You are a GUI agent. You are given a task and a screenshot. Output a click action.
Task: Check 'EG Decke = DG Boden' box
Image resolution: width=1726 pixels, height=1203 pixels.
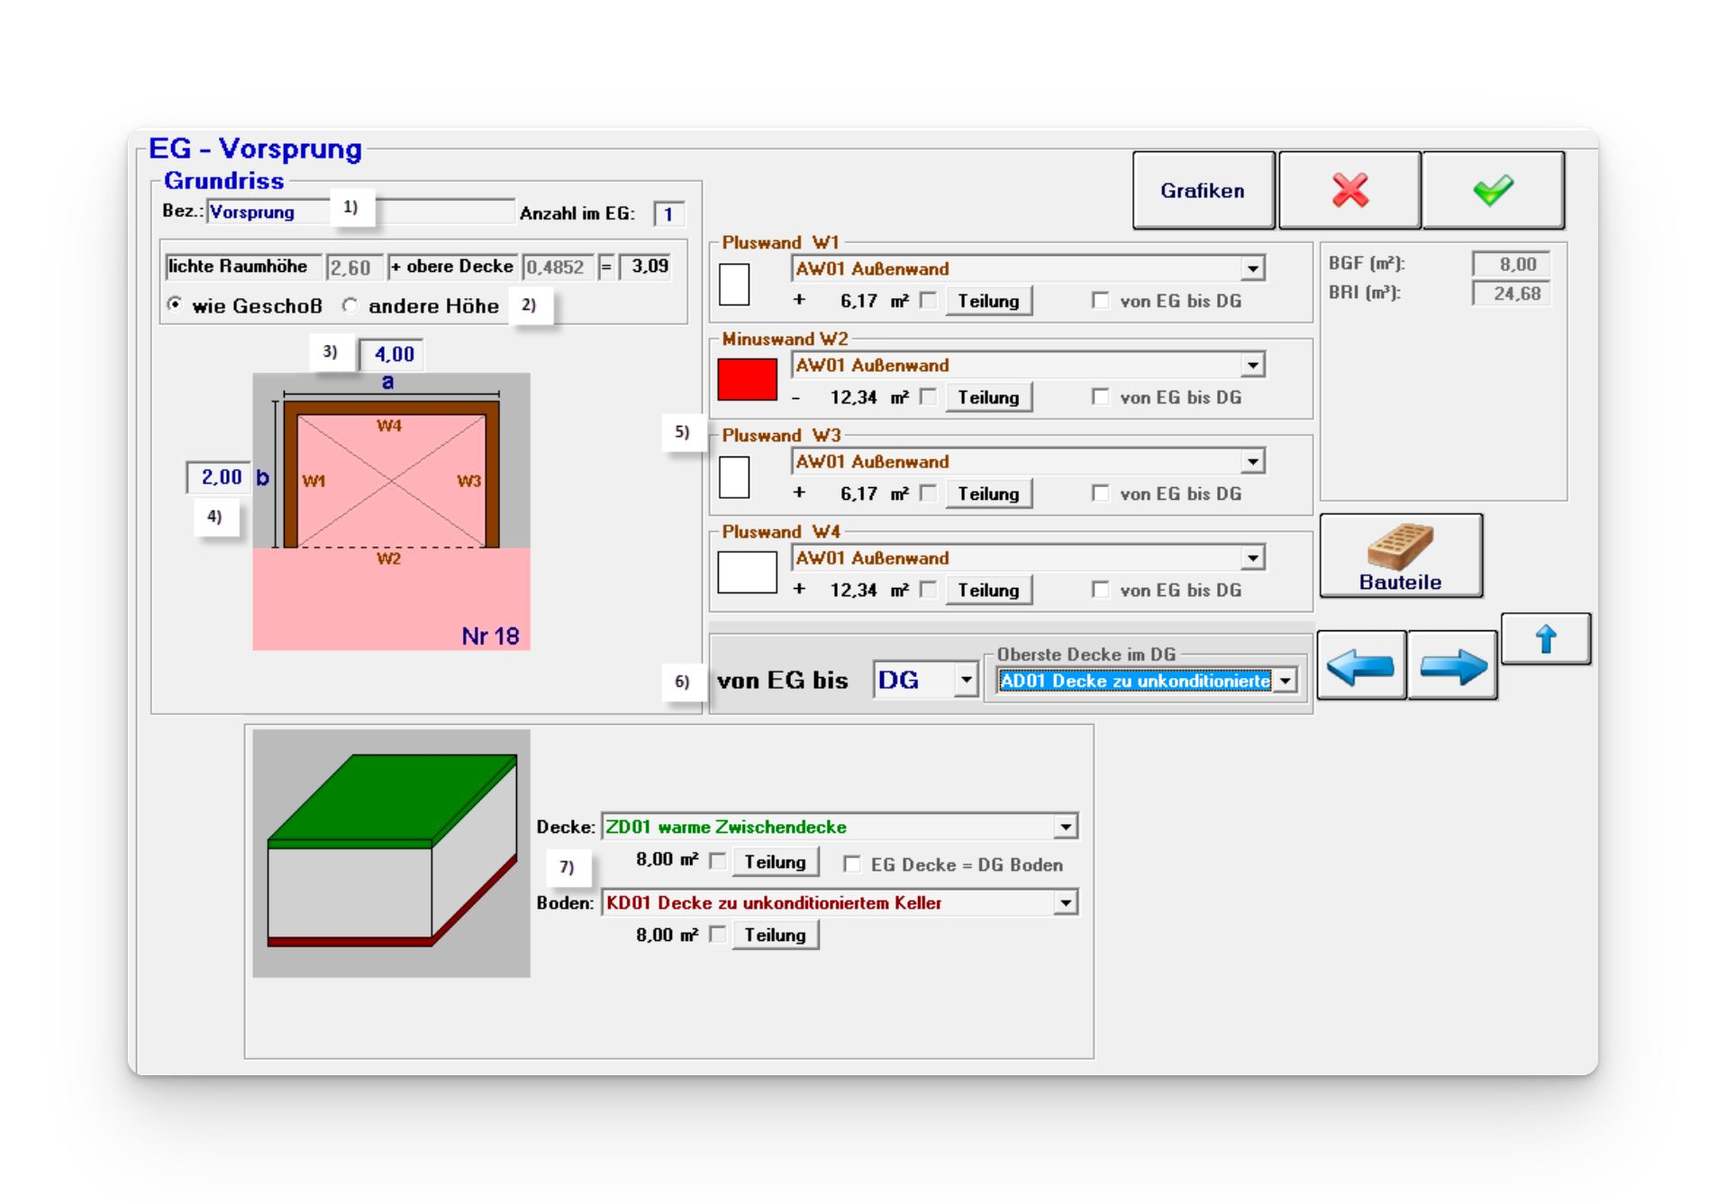pos(851,864)
